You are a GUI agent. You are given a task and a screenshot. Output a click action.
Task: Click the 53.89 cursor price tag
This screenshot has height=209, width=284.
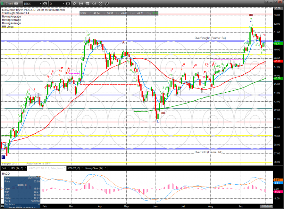278,8
